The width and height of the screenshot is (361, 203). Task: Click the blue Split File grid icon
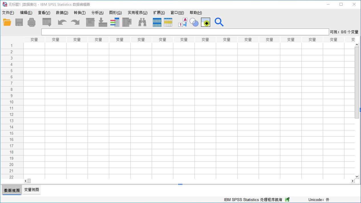click(x=157, y=22)
